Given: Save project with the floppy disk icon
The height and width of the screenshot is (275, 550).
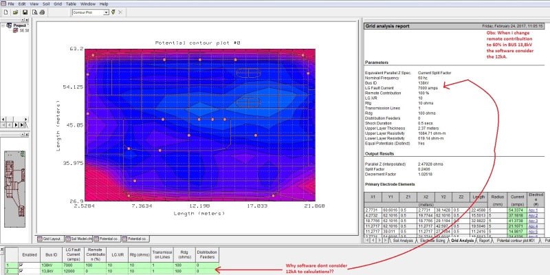Looking at the screenshot, I should click(25, 12).
